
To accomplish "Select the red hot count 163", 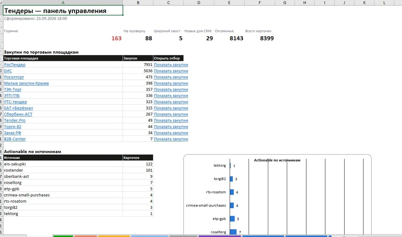I will (x=116, y=39).
